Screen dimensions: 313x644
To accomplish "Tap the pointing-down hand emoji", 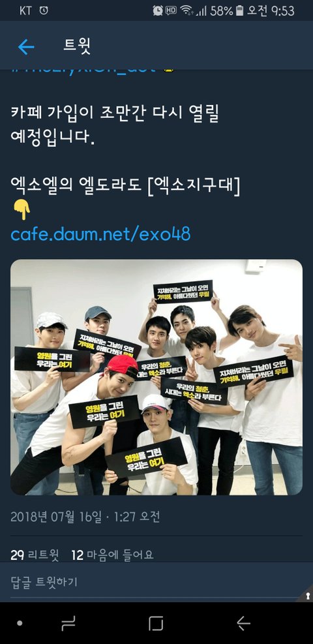I will 22,210.
